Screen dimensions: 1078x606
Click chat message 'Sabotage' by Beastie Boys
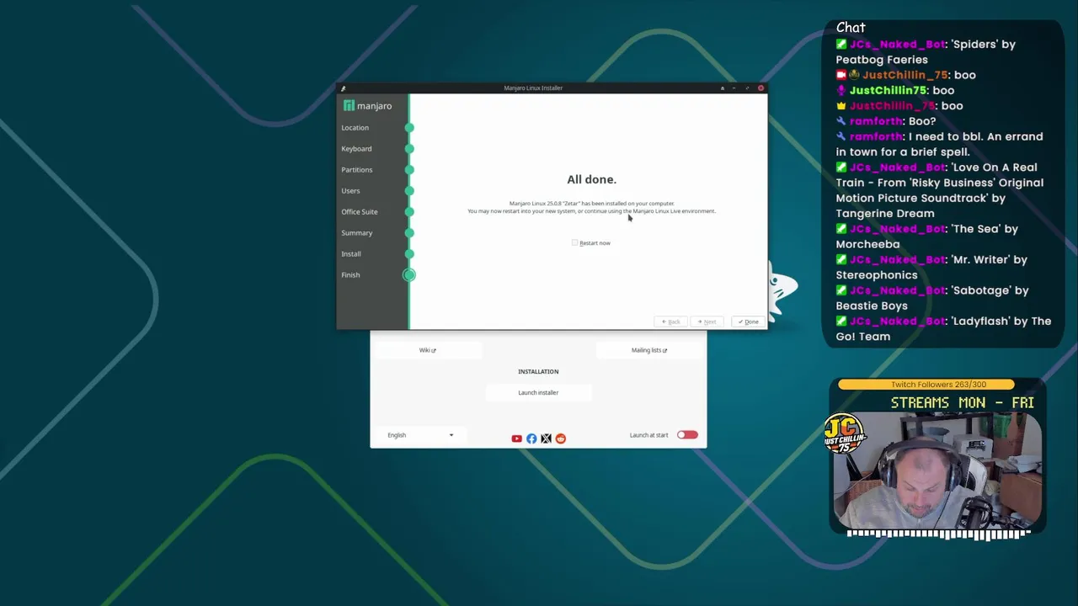click(x=932, y=298)
